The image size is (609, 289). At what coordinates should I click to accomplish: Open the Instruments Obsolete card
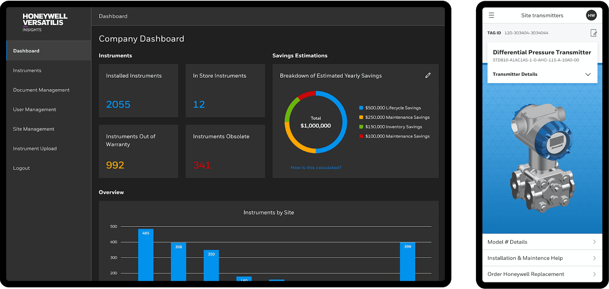click(x=225, y=151)
